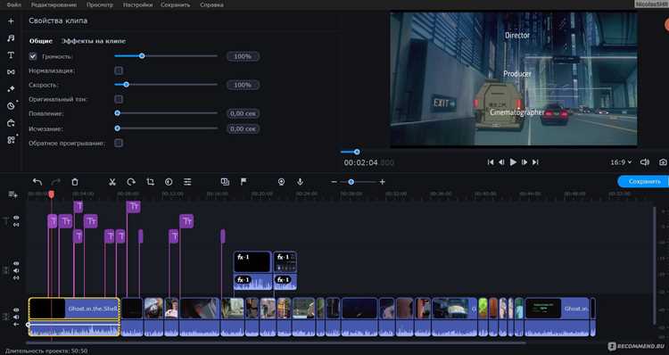Switch to the Общие tab
Viewport: 669px width, 355px height.
point(40,41)
